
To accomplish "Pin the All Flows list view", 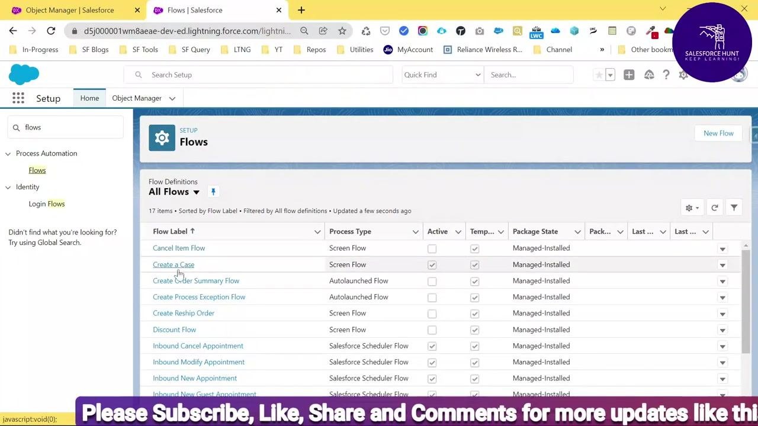I will (x=213, y=192).
